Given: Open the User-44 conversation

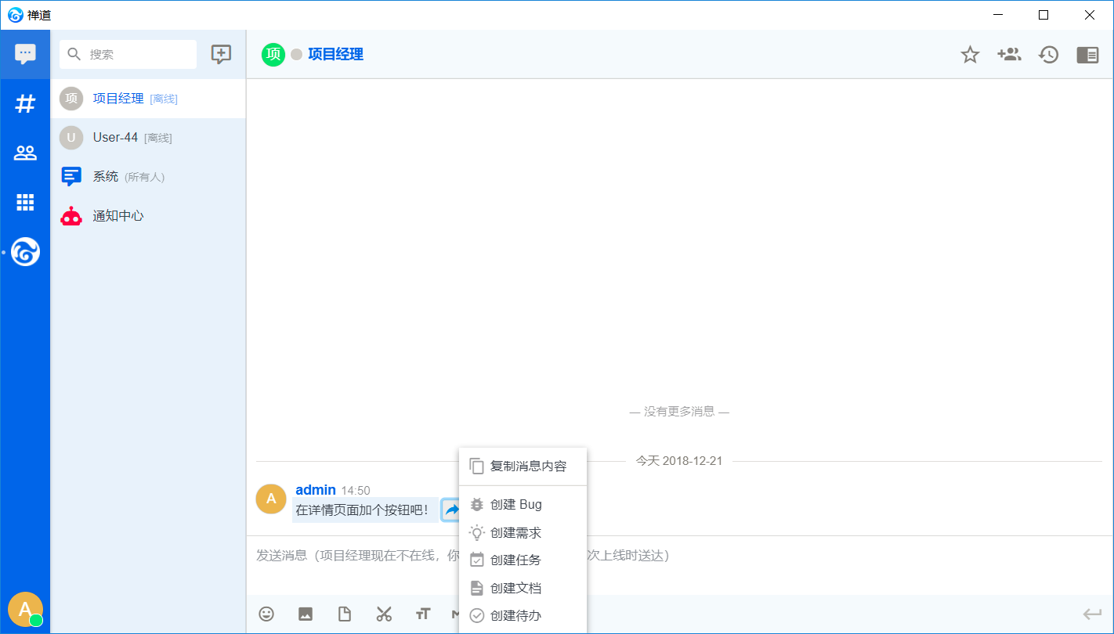Looking at the screenshot, I should (x=148, y=138).
